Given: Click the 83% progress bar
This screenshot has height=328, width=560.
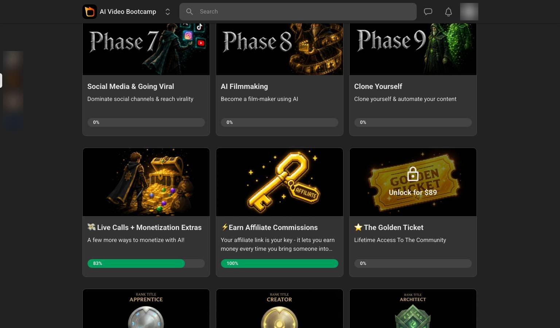Looking at the screenshot, I should (146, 263).
